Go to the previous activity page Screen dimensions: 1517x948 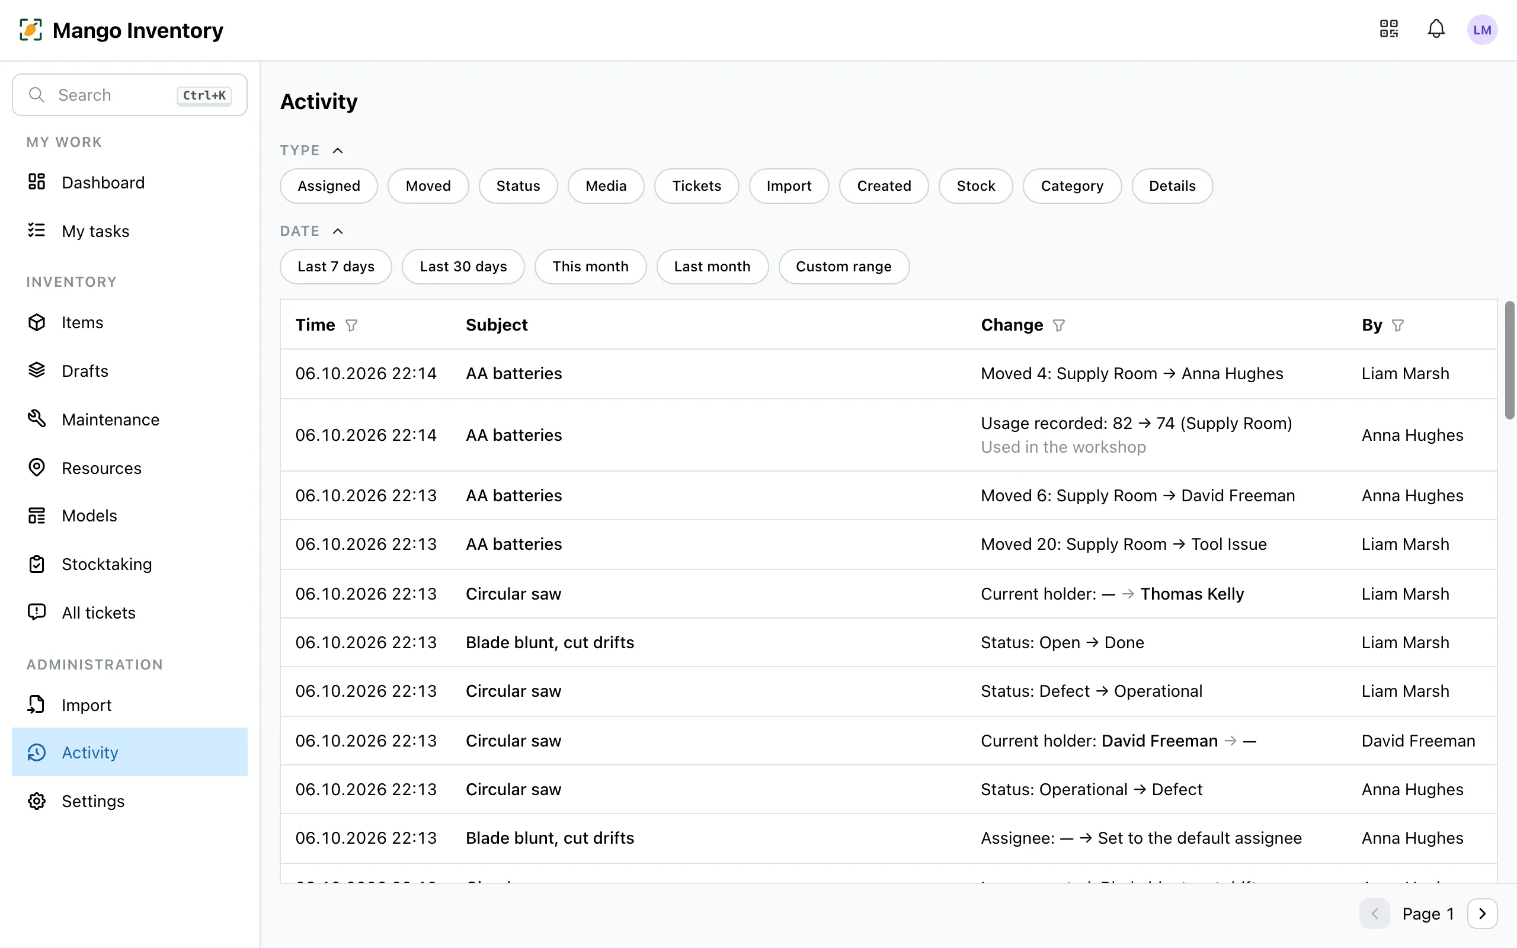tap(1375, 914)
